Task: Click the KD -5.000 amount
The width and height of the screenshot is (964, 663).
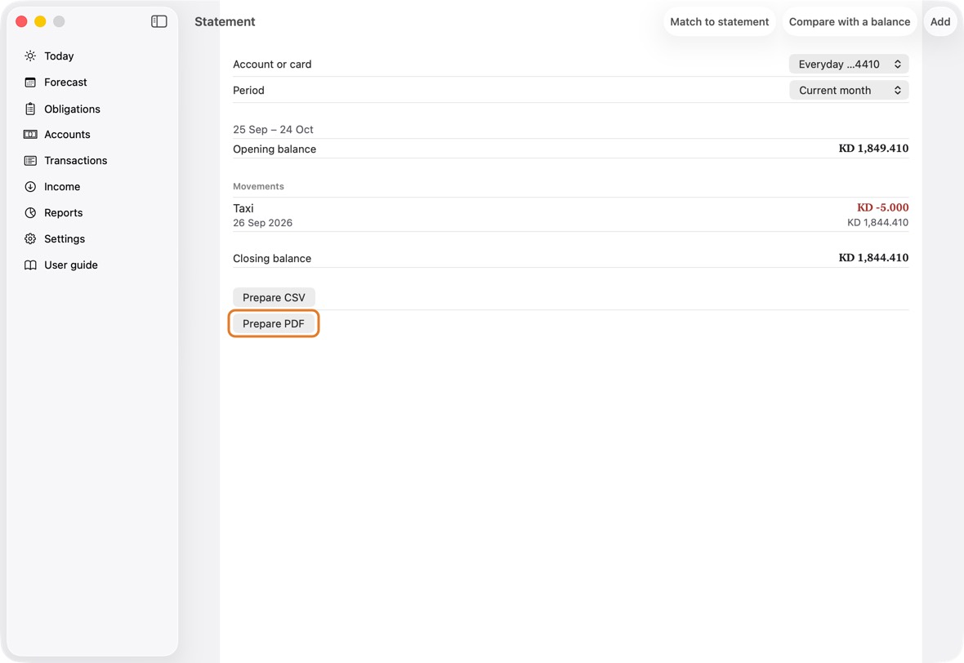Action: click(x=882, y=207)
